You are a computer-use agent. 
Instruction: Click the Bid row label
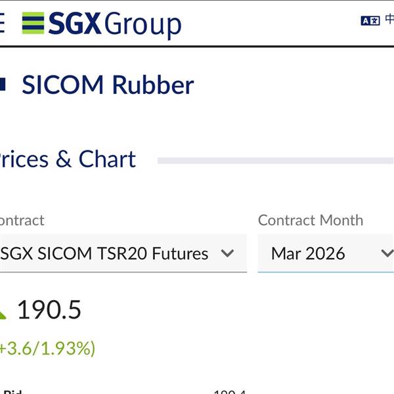pos(12,391)
